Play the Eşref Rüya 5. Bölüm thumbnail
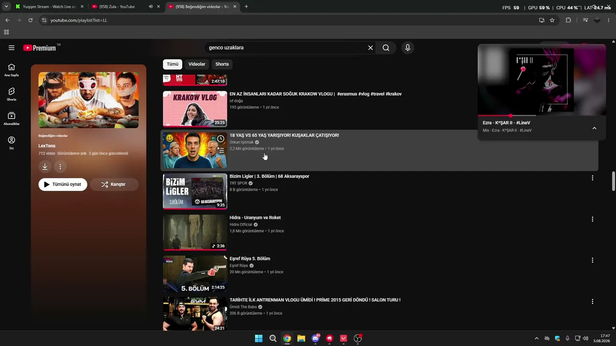Viewport: 616px width, 346px height. pos(195,274)
